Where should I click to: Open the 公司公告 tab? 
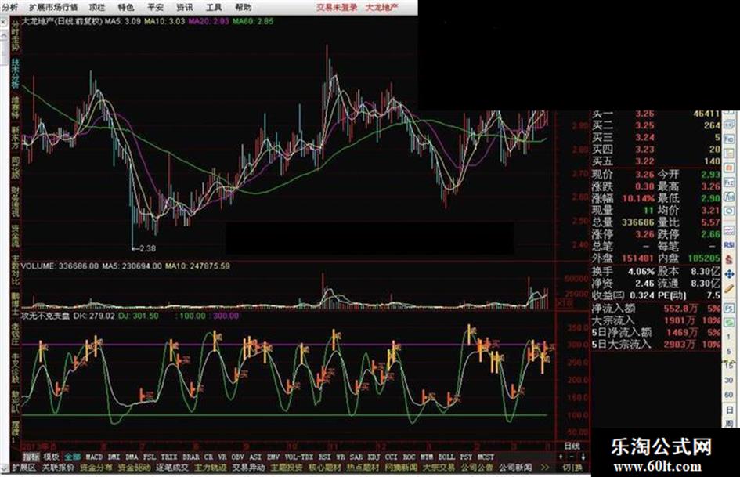(477, 468)
